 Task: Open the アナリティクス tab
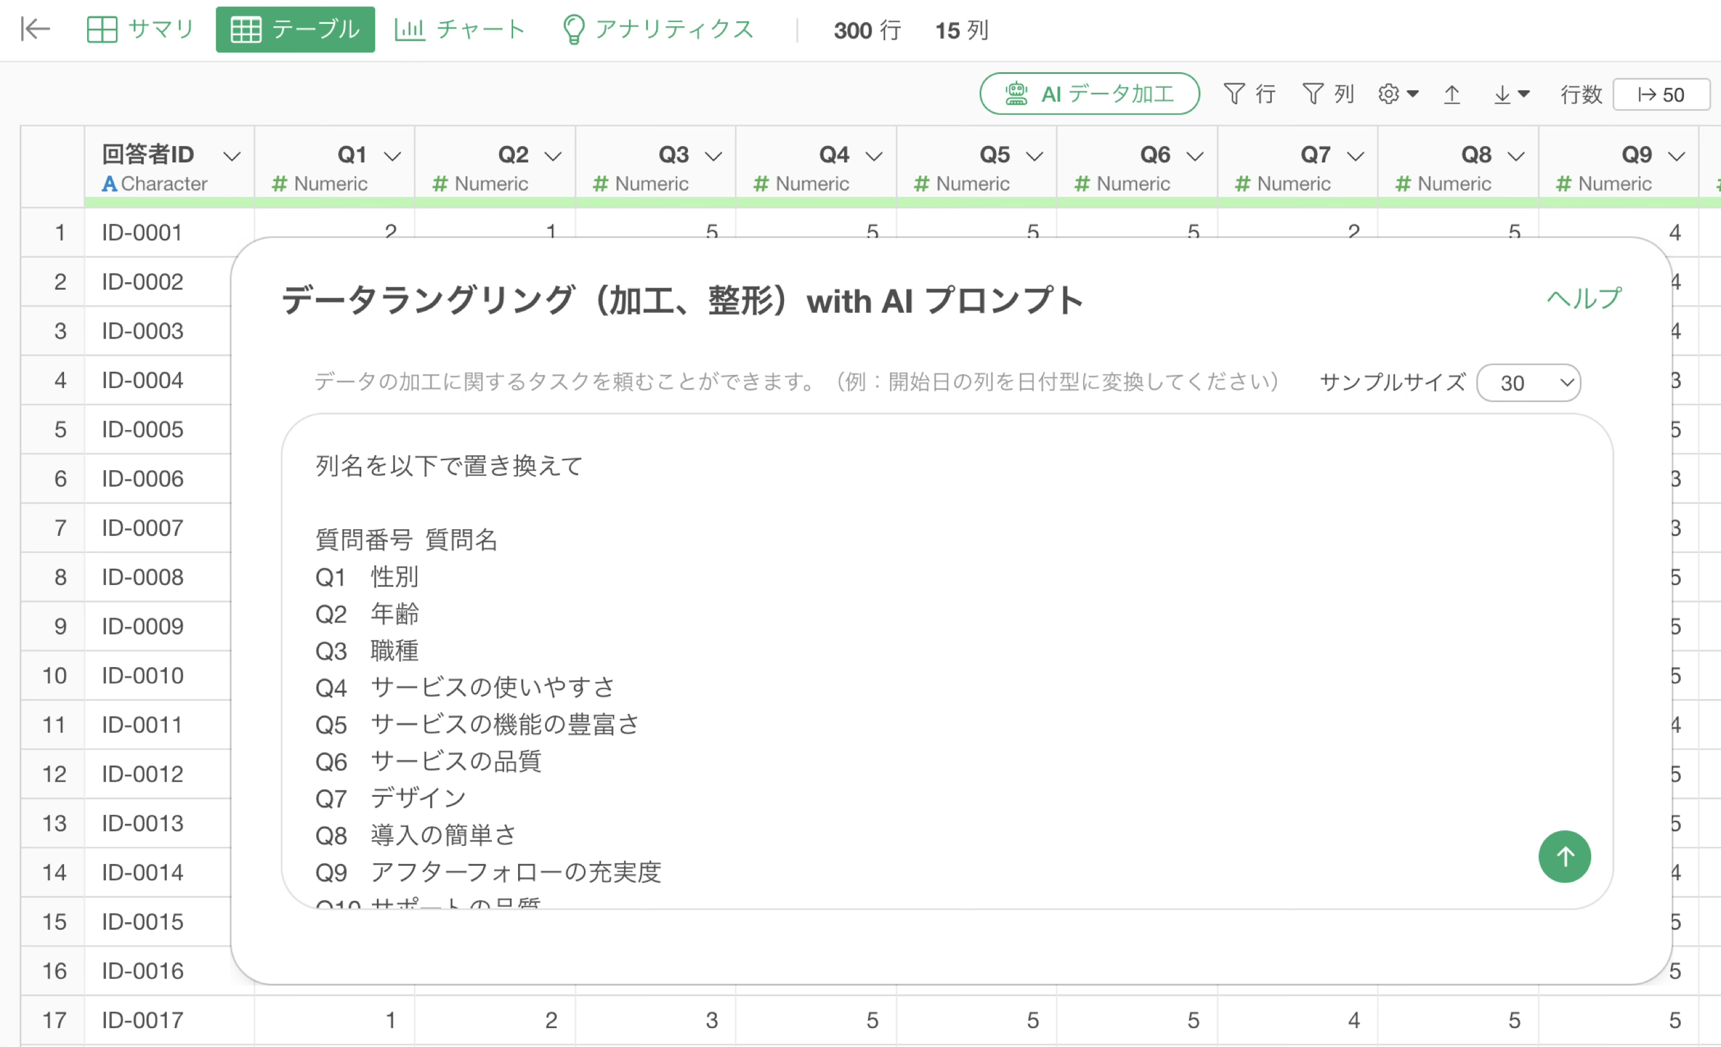coord(657,29)
